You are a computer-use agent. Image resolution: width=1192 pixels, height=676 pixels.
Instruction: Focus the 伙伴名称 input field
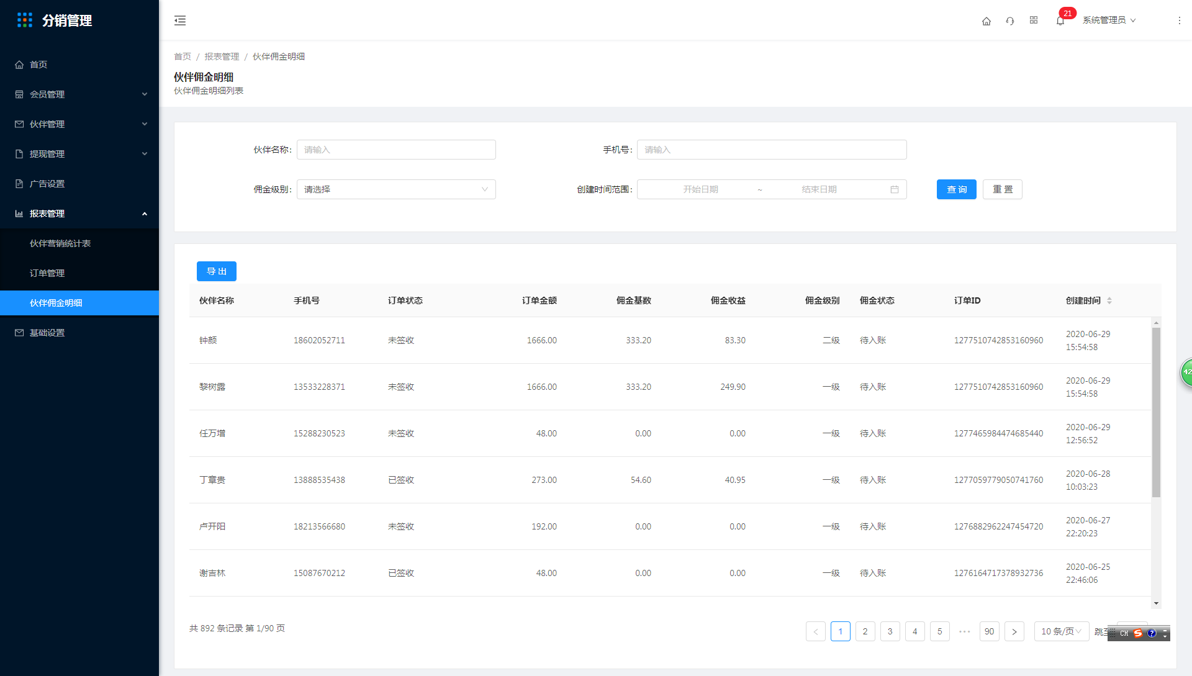(396, 150)
